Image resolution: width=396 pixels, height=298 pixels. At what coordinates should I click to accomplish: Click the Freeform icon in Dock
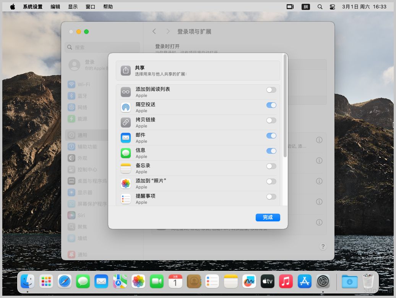point(249,282)
